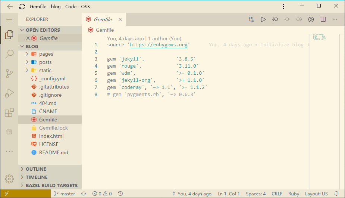Expand the BAZEL BUILD TARGETS section
This screenshot has height=198, width=345.
(51, 185)
